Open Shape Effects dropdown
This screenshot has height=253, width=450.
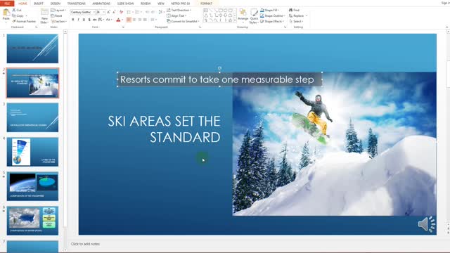[272, 22]
